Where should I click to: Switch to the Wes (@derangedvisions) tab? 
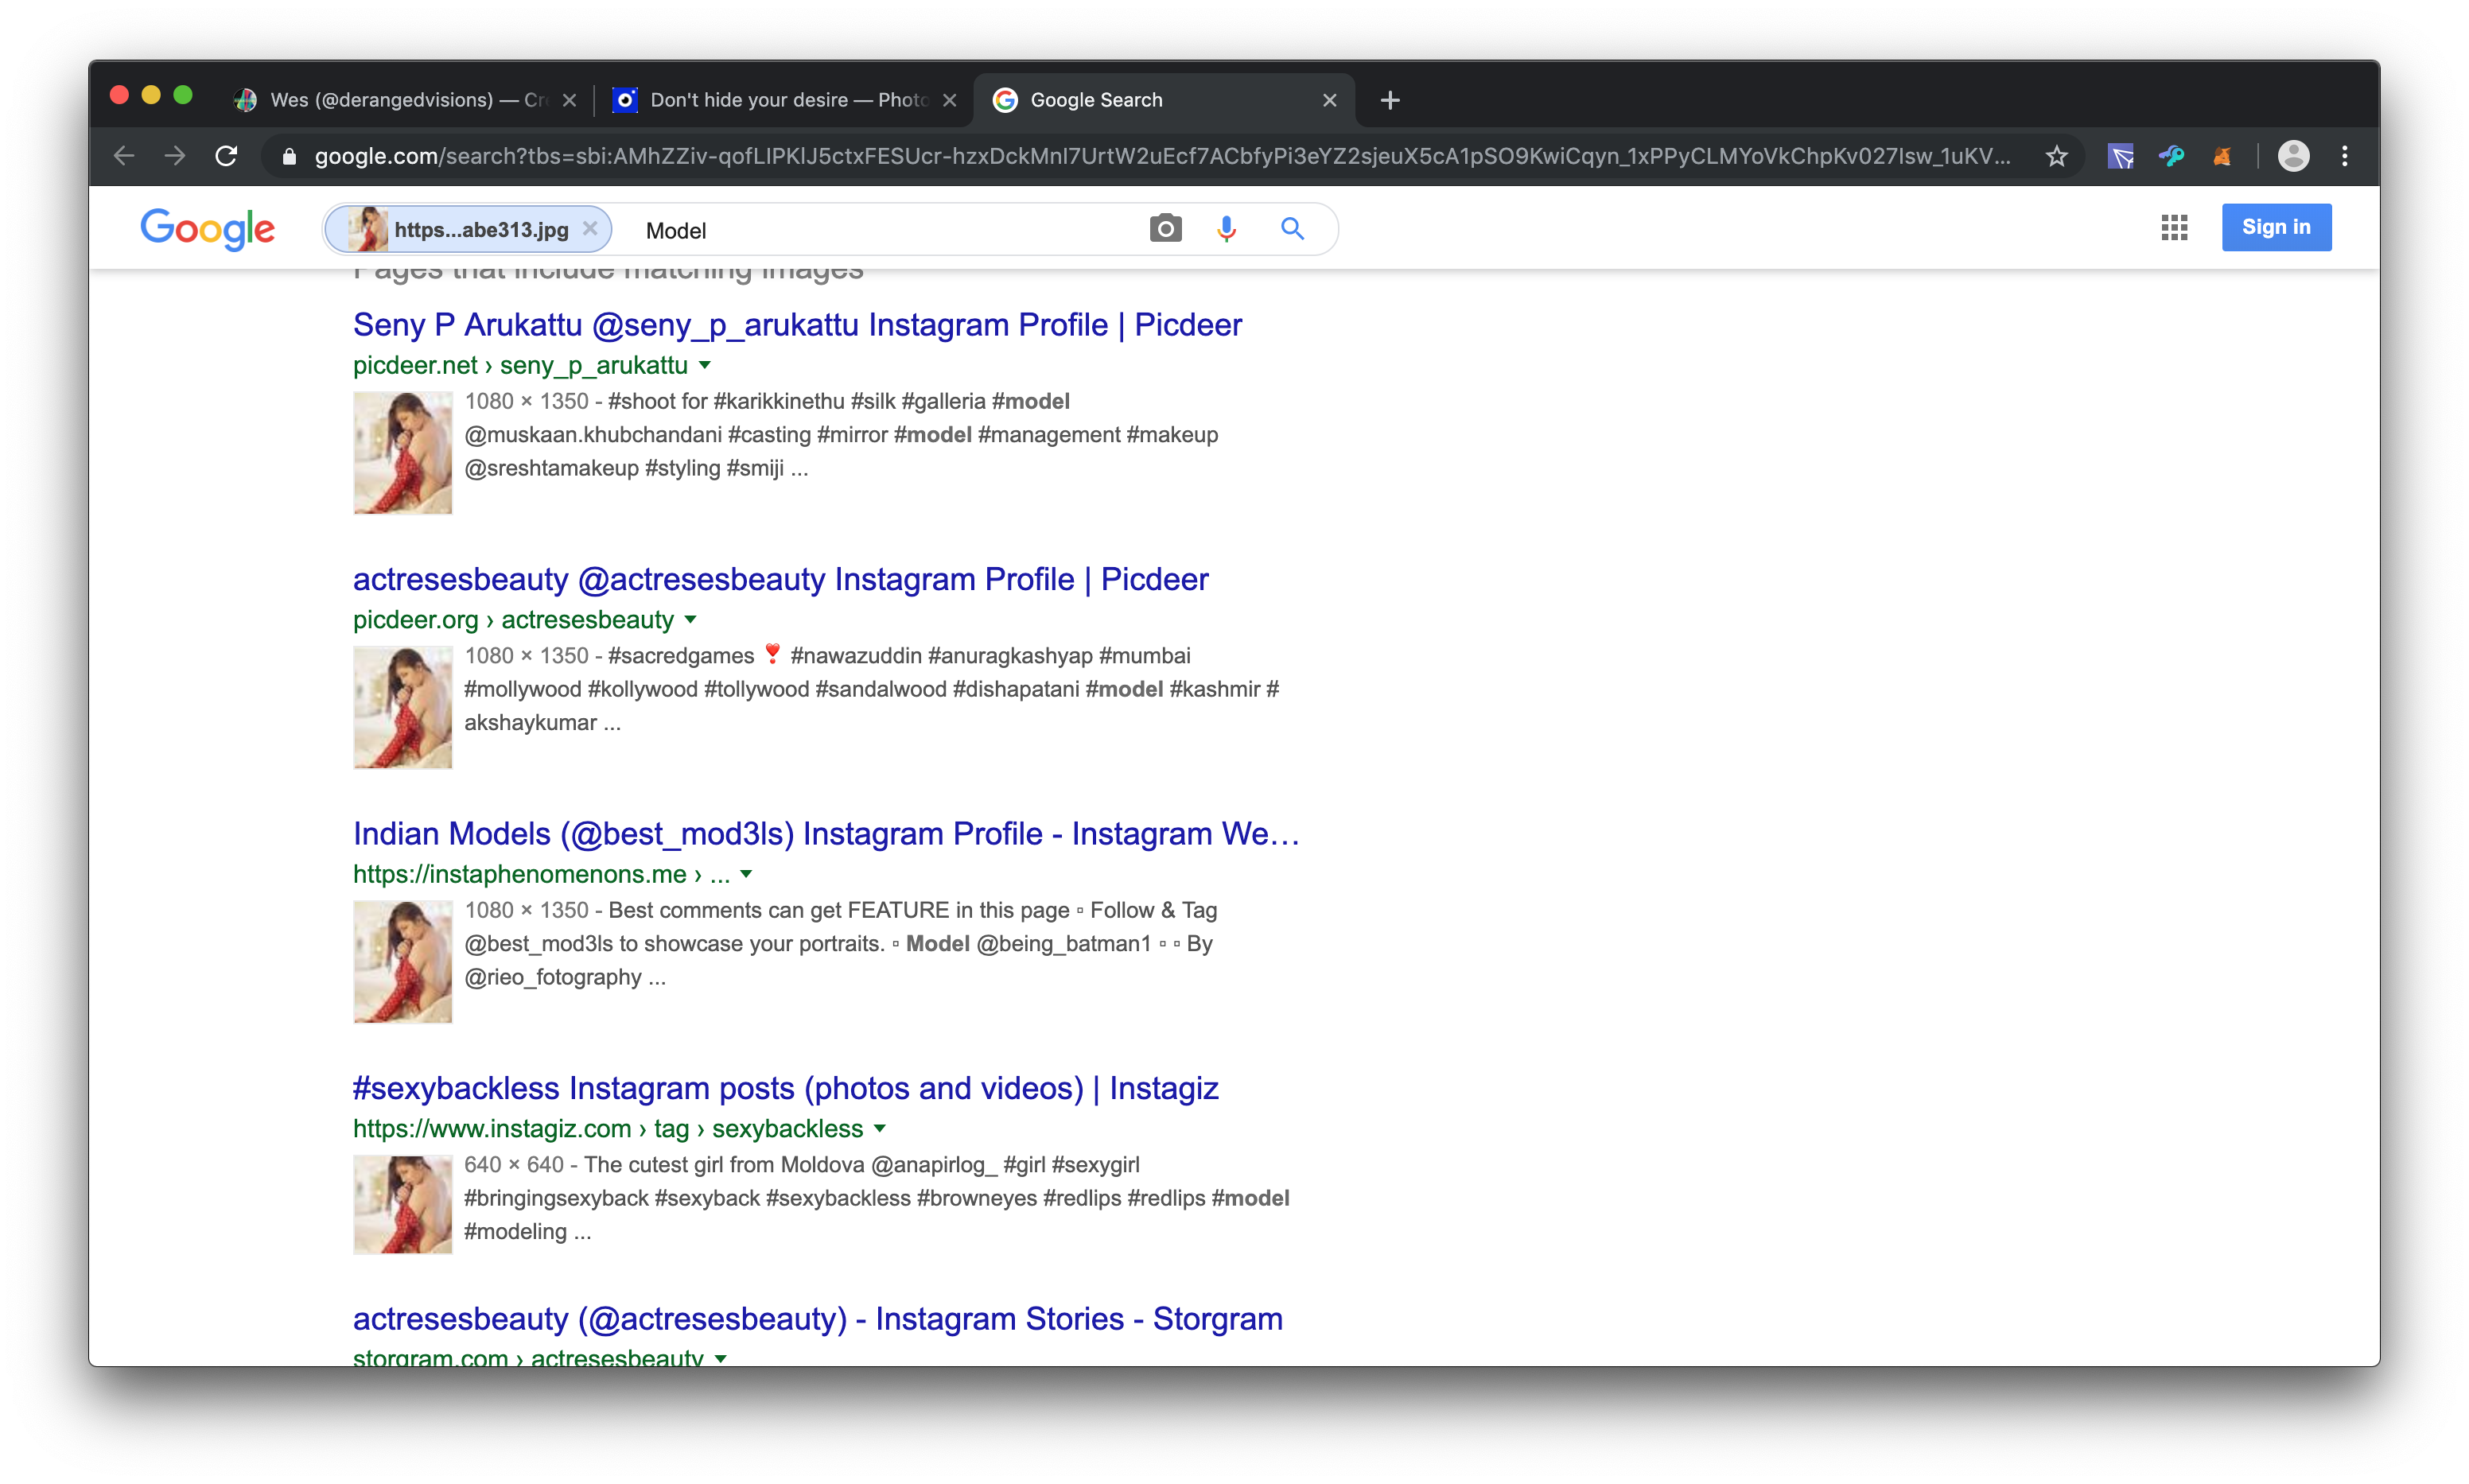pyautogui.click(x=400, y=100)
